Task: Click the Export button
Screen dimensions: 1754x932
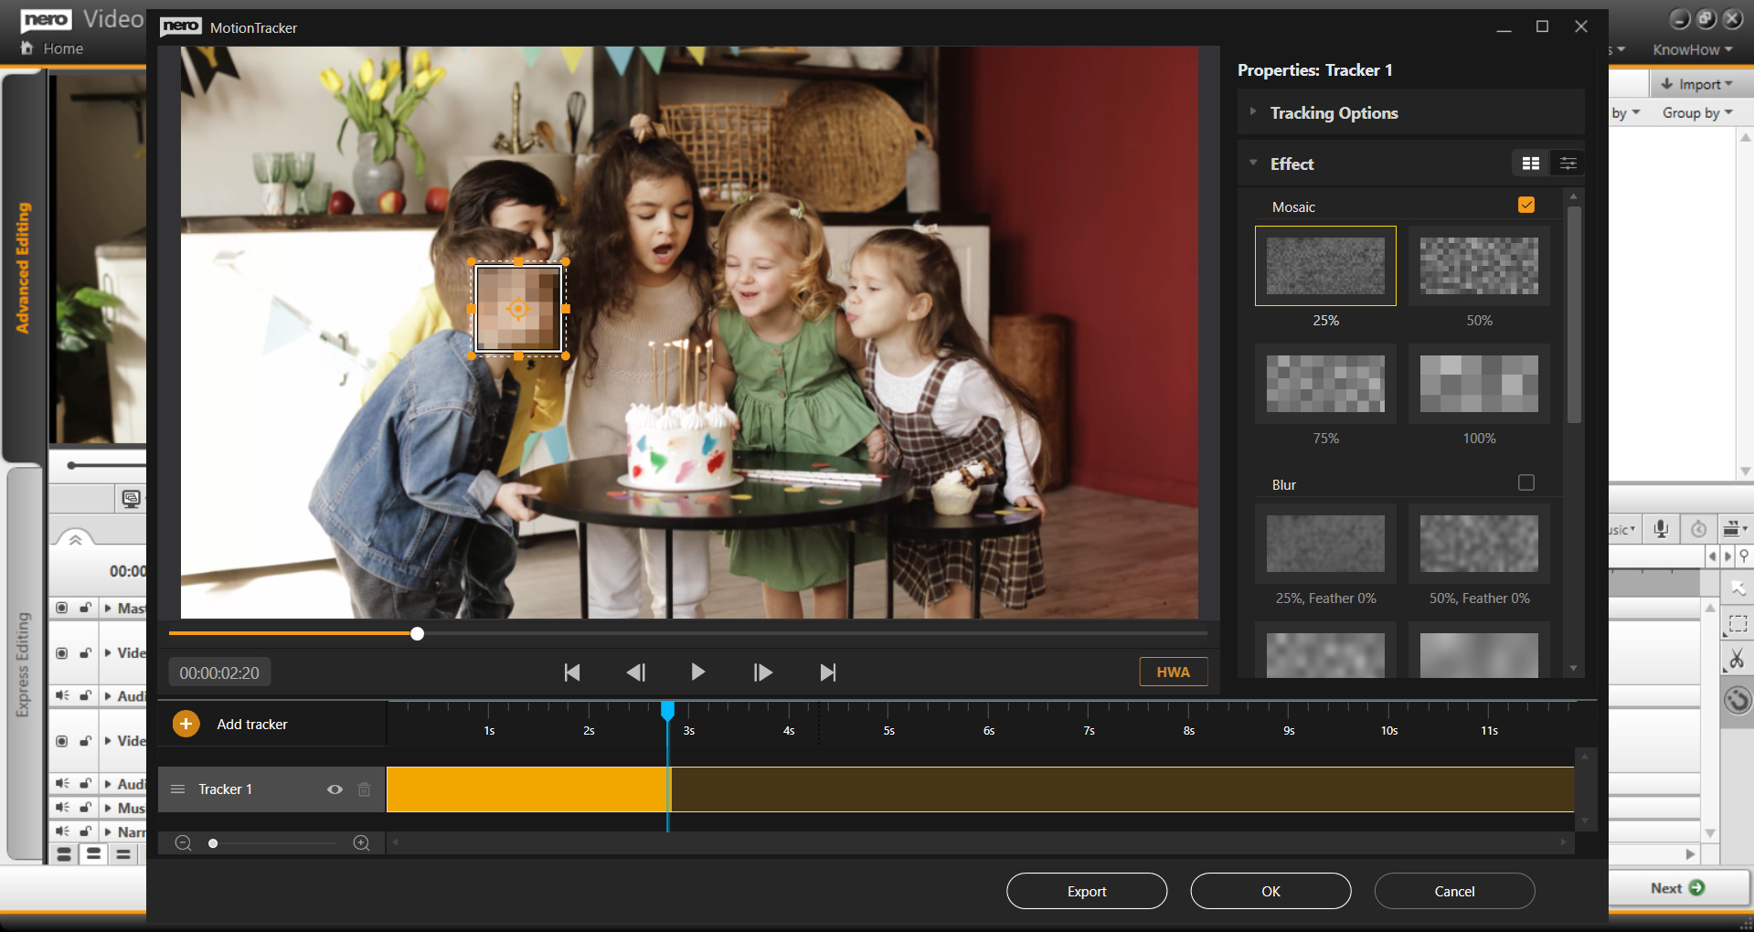Action: [x=1086, y=891]
